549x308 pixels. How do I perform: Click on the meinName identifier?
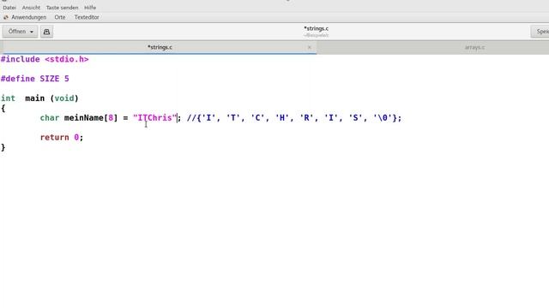pyautogui.click(x=84, y=118)
